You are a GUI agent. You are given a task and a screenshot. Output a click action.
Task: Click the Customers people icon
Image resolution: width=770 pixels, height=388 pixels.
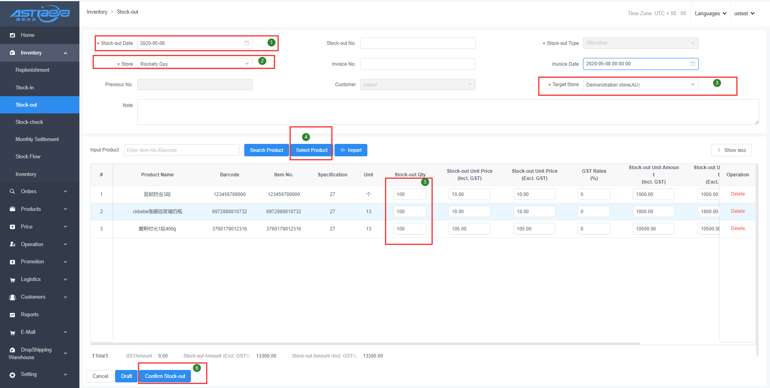(x=12, y=297)
